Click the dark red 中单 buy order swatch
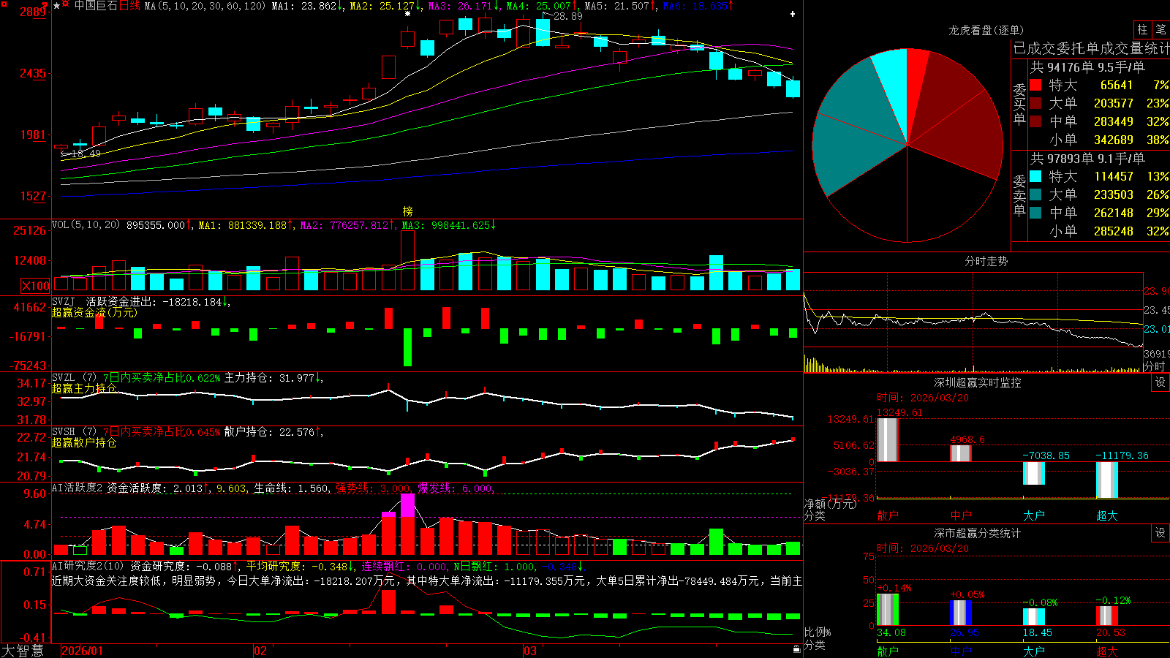The height and width of the screenshot is (658, 1170). (1035, 121)
